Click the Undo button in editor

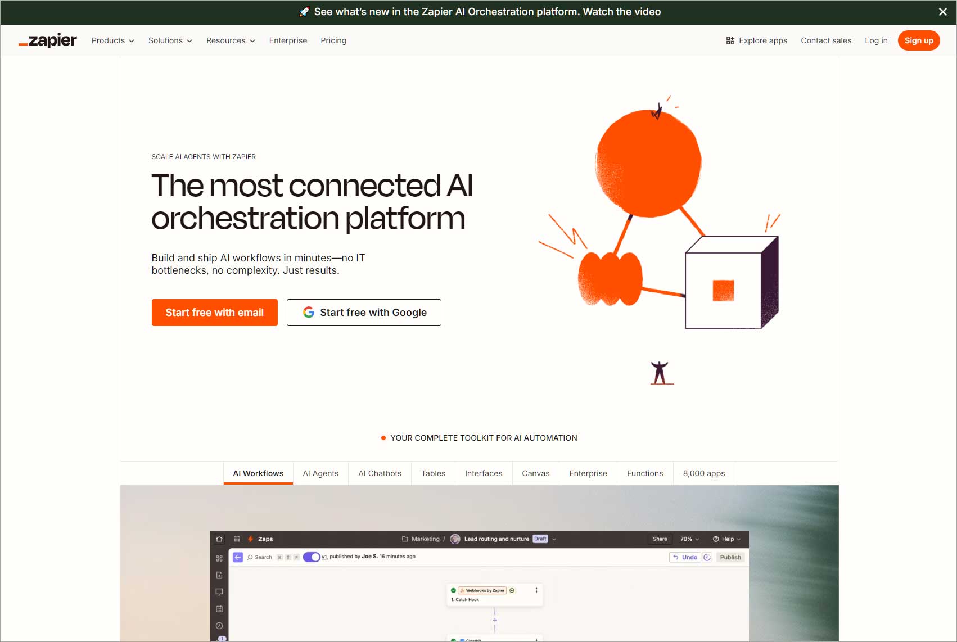click(x=685, y=557)
